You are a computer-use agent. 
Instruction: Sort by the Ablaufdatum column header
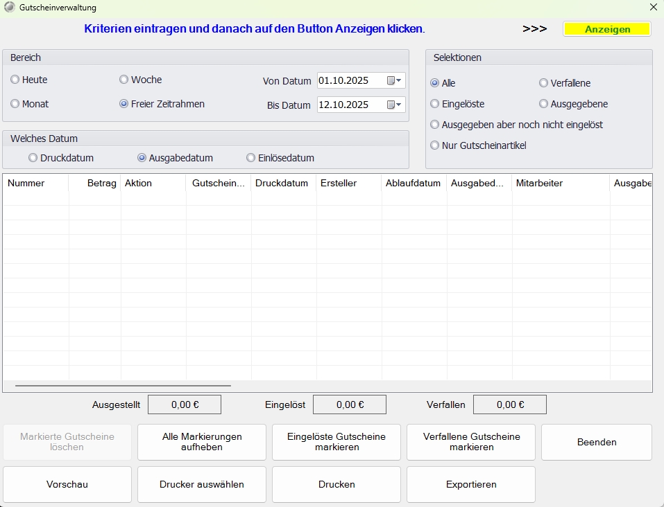click(414, 183)
